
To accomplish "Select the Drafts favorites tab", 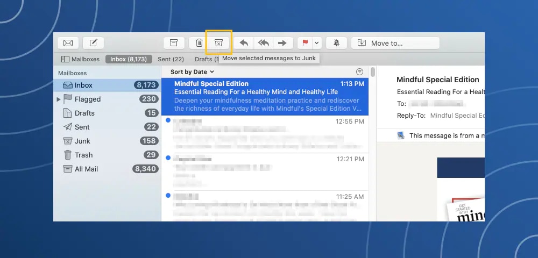I will (x=207, y=59).
